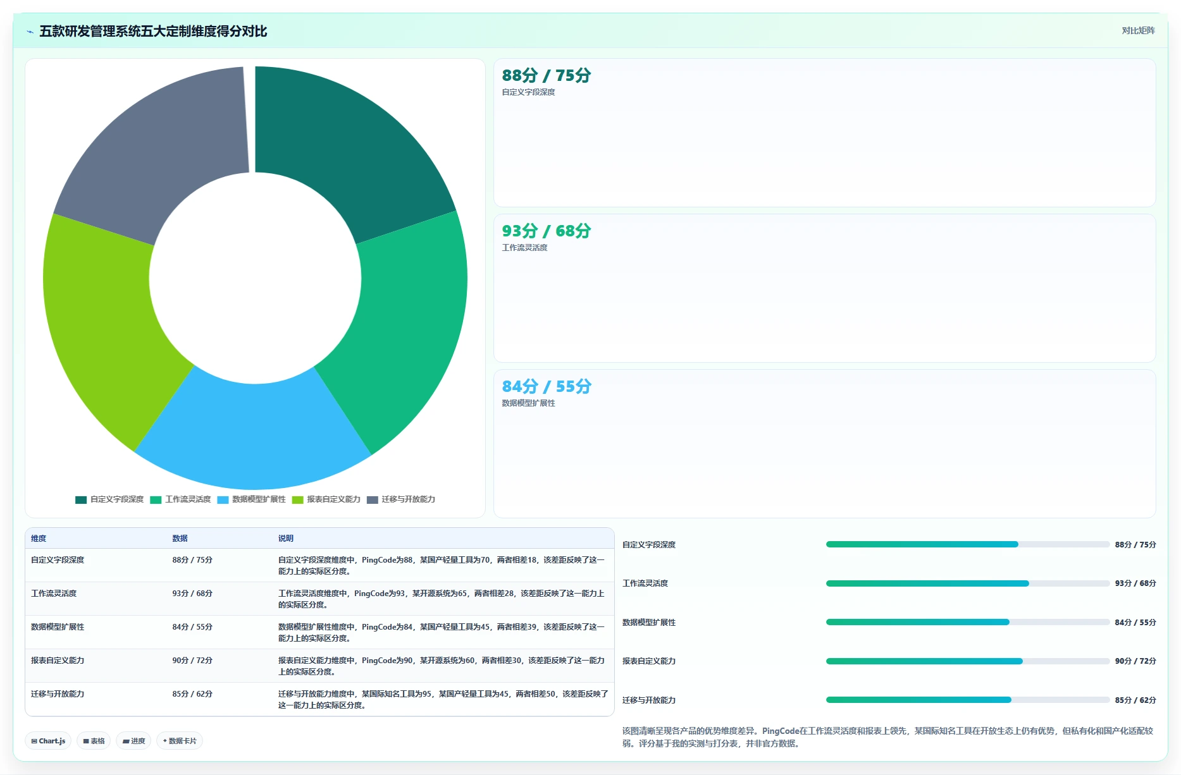Click the 数据模型扩展性 progress bar
The image size is (1181, 775).
pos(968,622)
